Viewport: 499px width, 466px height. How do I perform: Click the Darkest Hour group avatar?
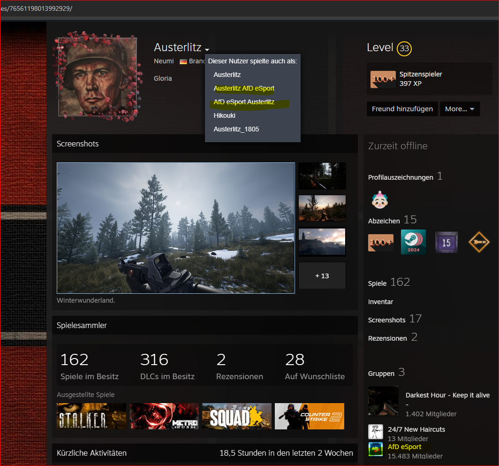click(383, 401)
